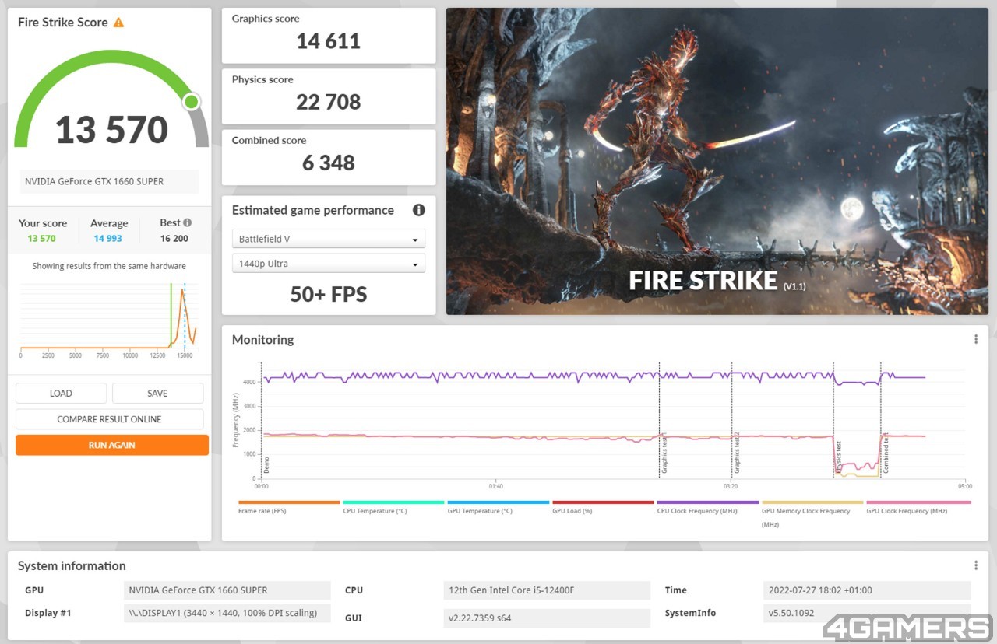
Task: Click the main score 13 570
Action: [x=112, y=130]
